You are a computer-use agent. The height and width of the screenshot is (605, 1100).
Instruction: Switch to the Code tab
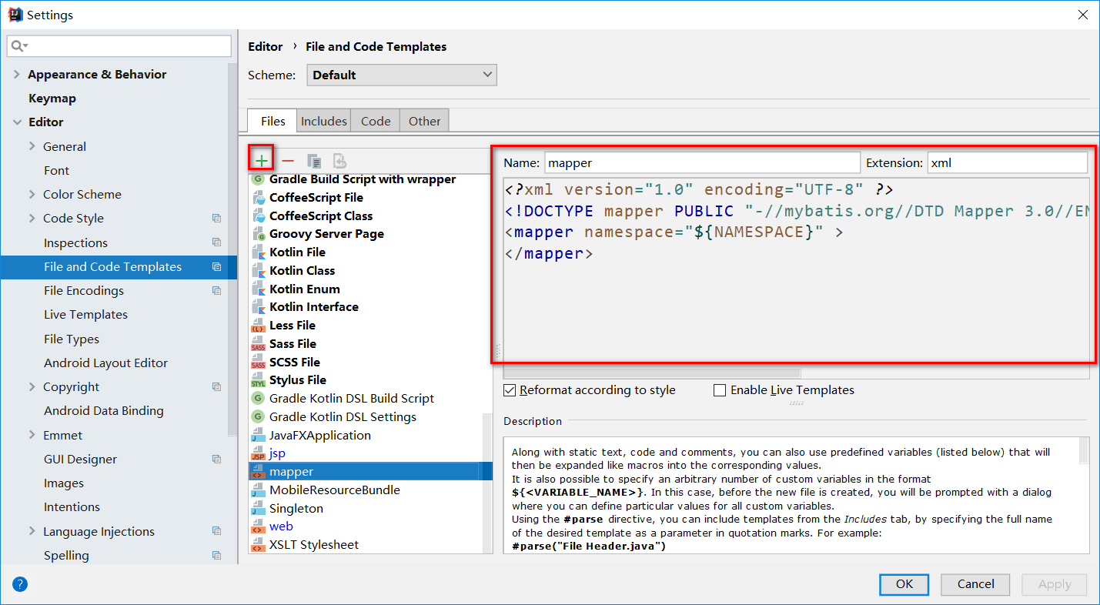376,121
